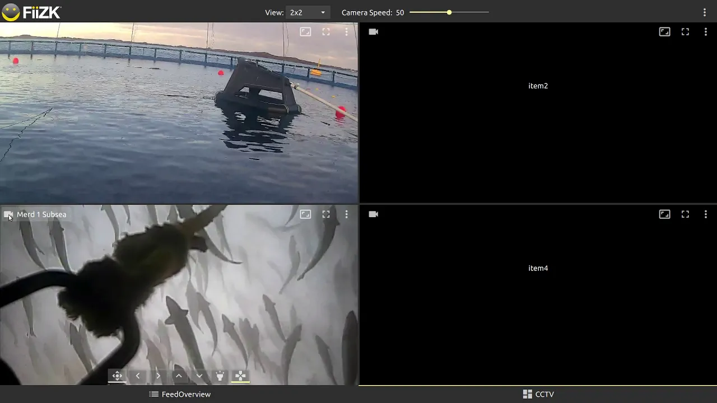717x403 pixels.
Task: Open more options for the item4 panel
Action: click(x=706, y=214)
